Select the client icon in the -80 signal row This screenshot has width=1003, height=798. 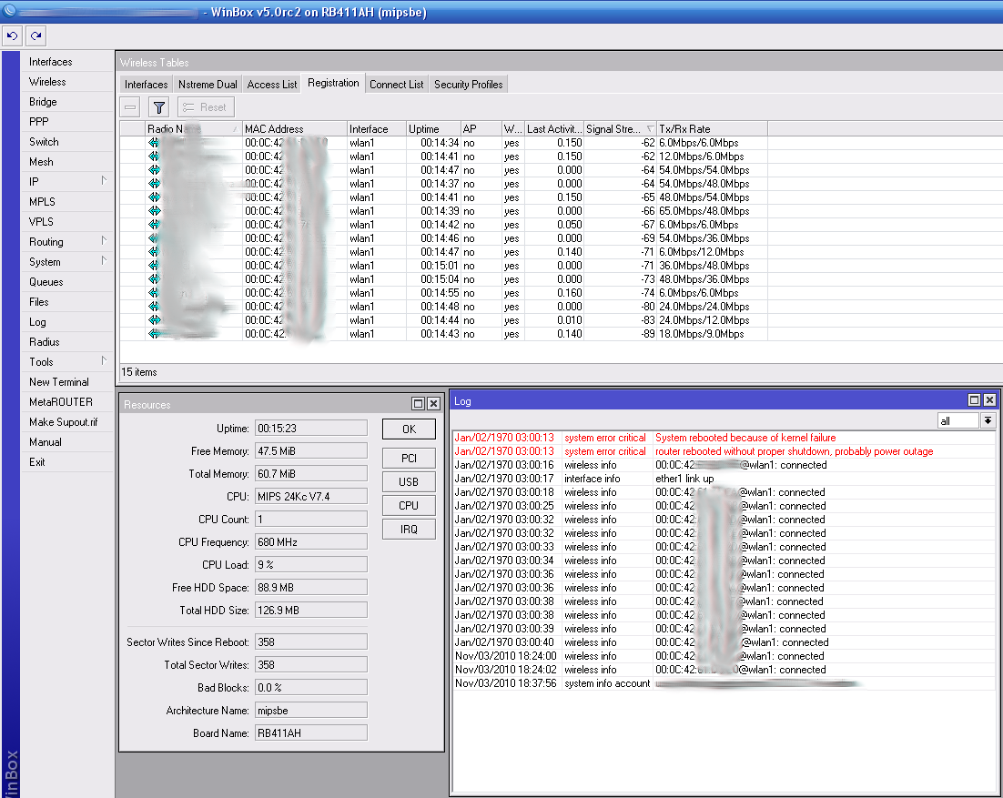(x=154, y=307)
